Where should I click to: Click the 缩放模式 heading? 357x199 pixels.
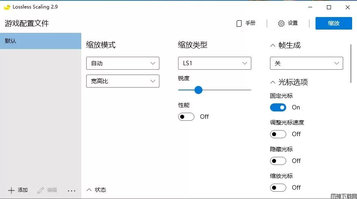tap(101, 45)
